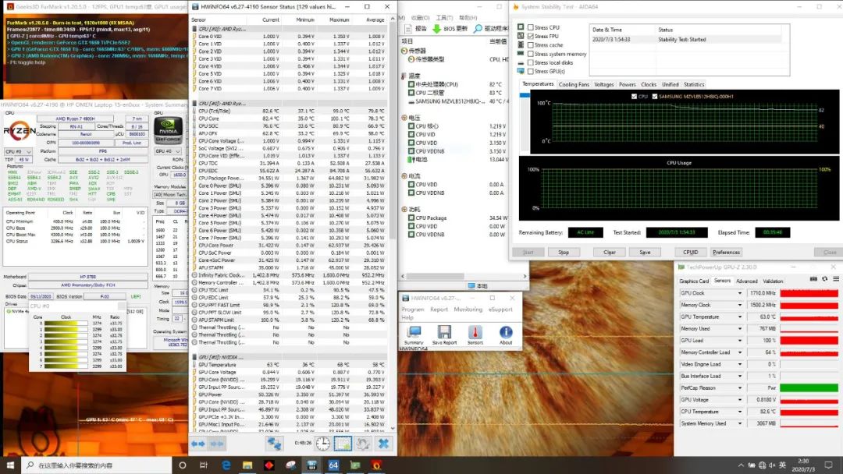843x474 pixels.
Task: Open Microsoft Edge from the taskbar
Action: coord(227,465)
